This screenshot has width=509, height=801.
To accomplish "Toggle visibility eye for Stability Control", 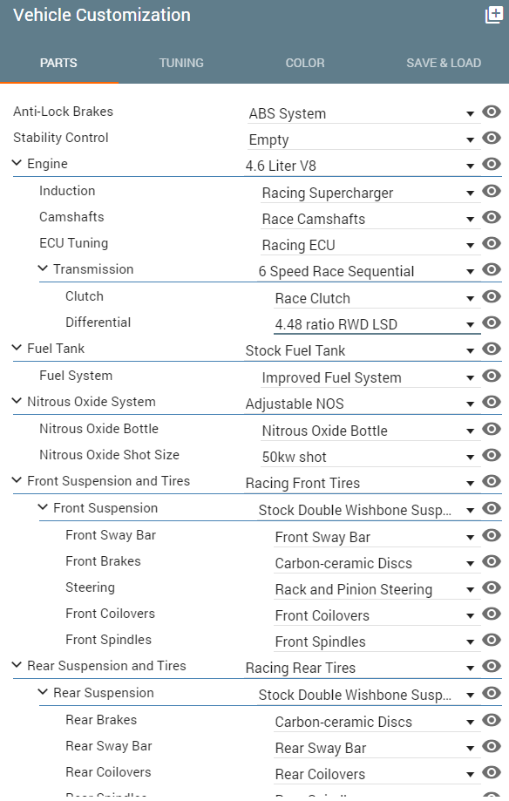I will pyautogui.click(x=492, y=138).
